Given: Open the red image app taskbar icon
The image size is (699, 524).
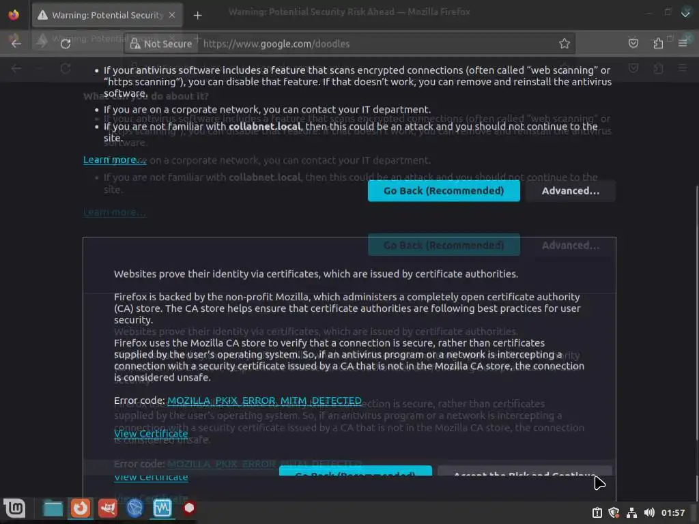Looking at the screenshot, I should 107,508.
